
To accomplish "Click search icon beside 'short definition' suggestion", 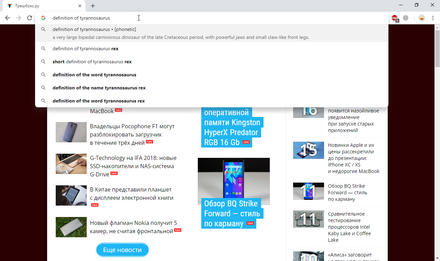I will pyautogui.click(x=43, y=62).
